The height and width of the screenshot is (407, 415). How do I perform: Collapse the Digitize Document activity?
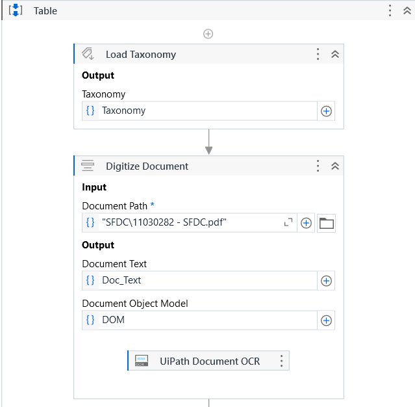click(335, 166)
